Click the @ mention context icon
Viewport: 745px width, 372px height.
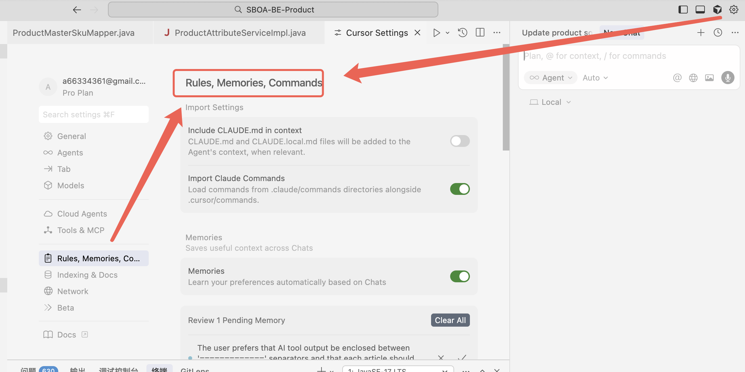pyautogui.click(x=677, y=78)
